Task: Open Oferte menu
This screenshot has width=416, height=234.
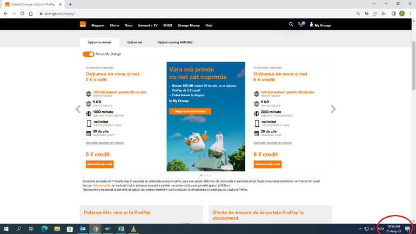Action: (115, 25)
